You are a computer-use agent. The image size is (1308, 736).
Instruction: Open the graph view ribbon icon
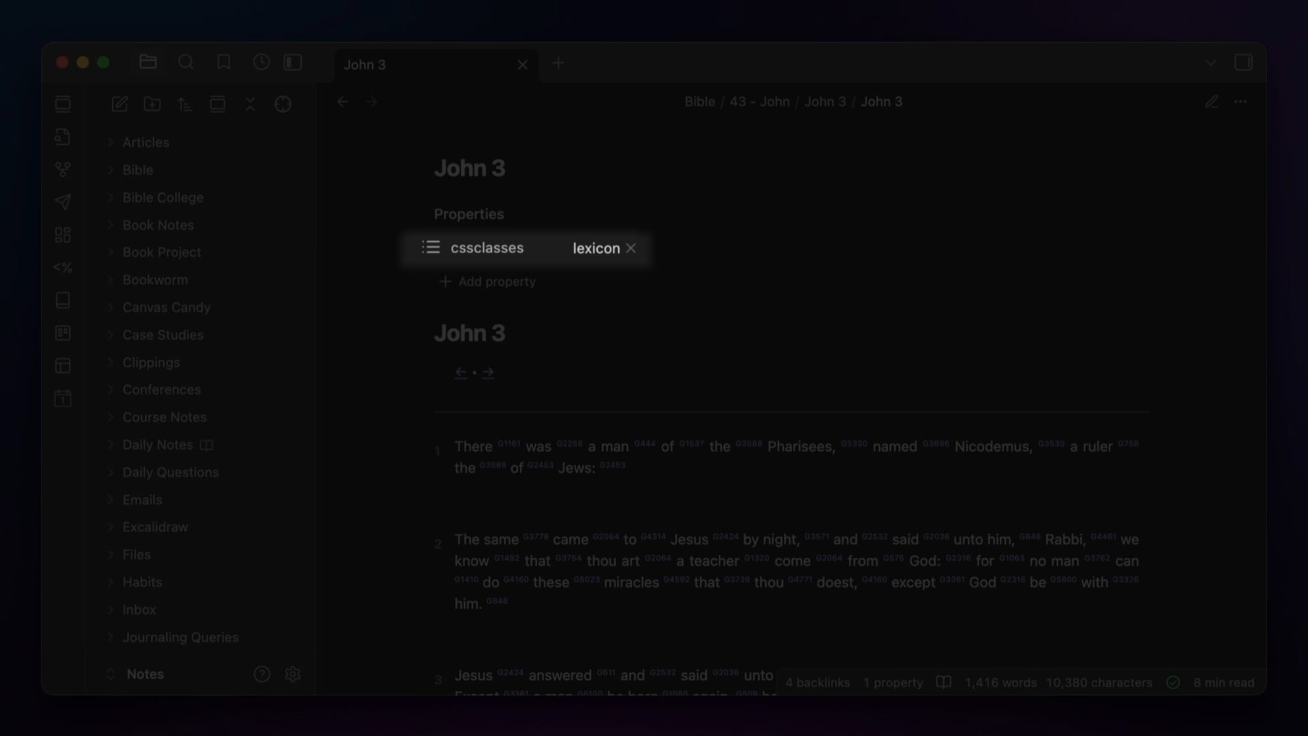63,169
